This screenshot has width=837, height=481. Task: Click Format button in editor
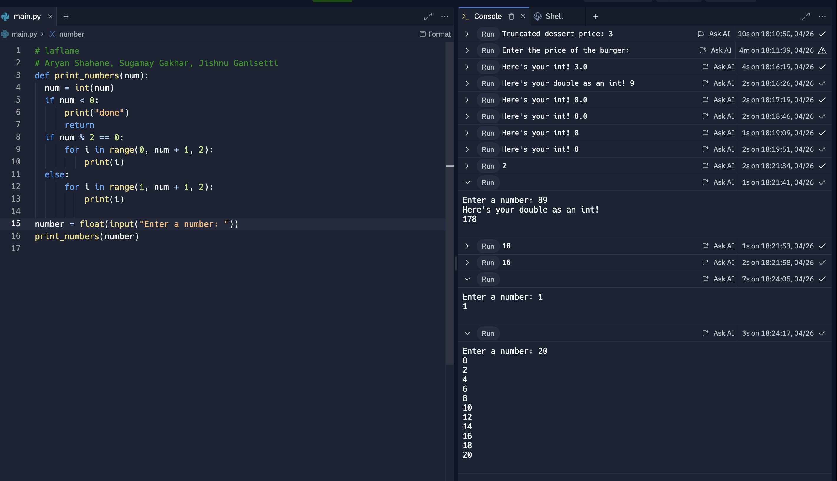(435, 34)
